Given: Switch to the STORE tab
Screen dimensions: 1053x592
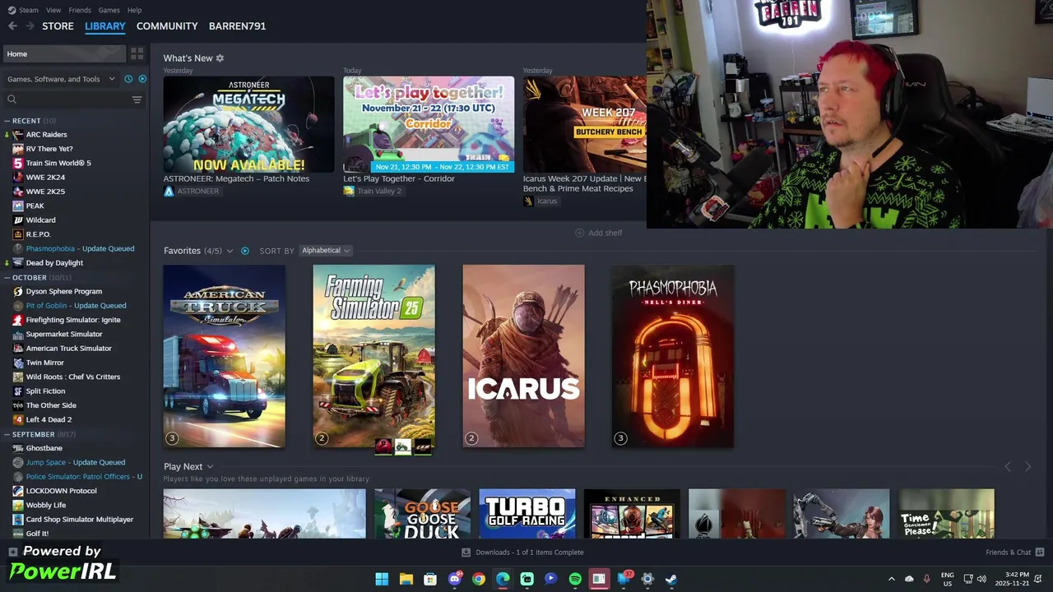Looking at the screenshot, I should point(58,26).
